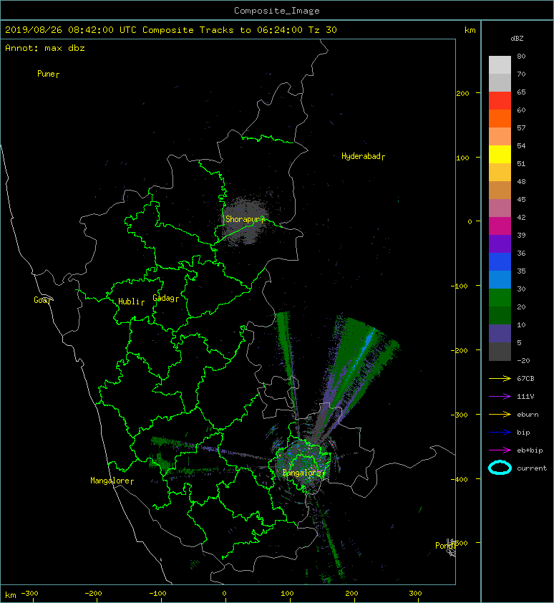
Task: Click the Gadag city label
Action: point(164,298)
